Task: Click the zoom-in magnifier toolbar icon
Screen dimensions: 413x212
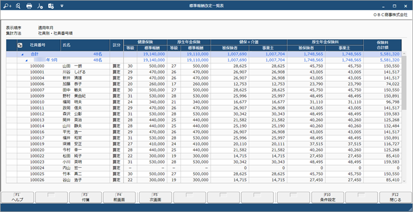Action: click(x=8, y=5)
